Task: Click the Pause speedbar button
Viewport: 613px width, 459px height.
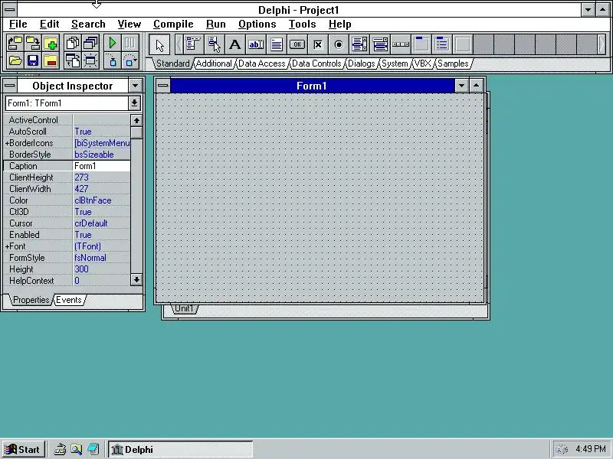Action: tap(130, 43)
